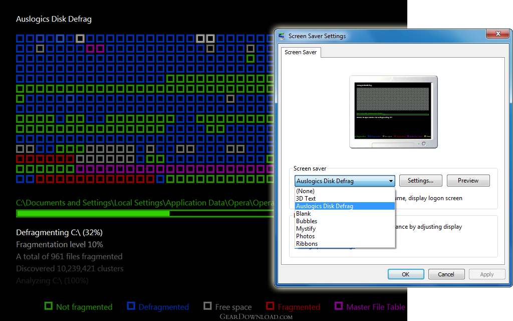Screen dimensions: 513x321
Task: Click the "Not fragmented" legend label
Action: pyautogui.click(x=84, y=307)
